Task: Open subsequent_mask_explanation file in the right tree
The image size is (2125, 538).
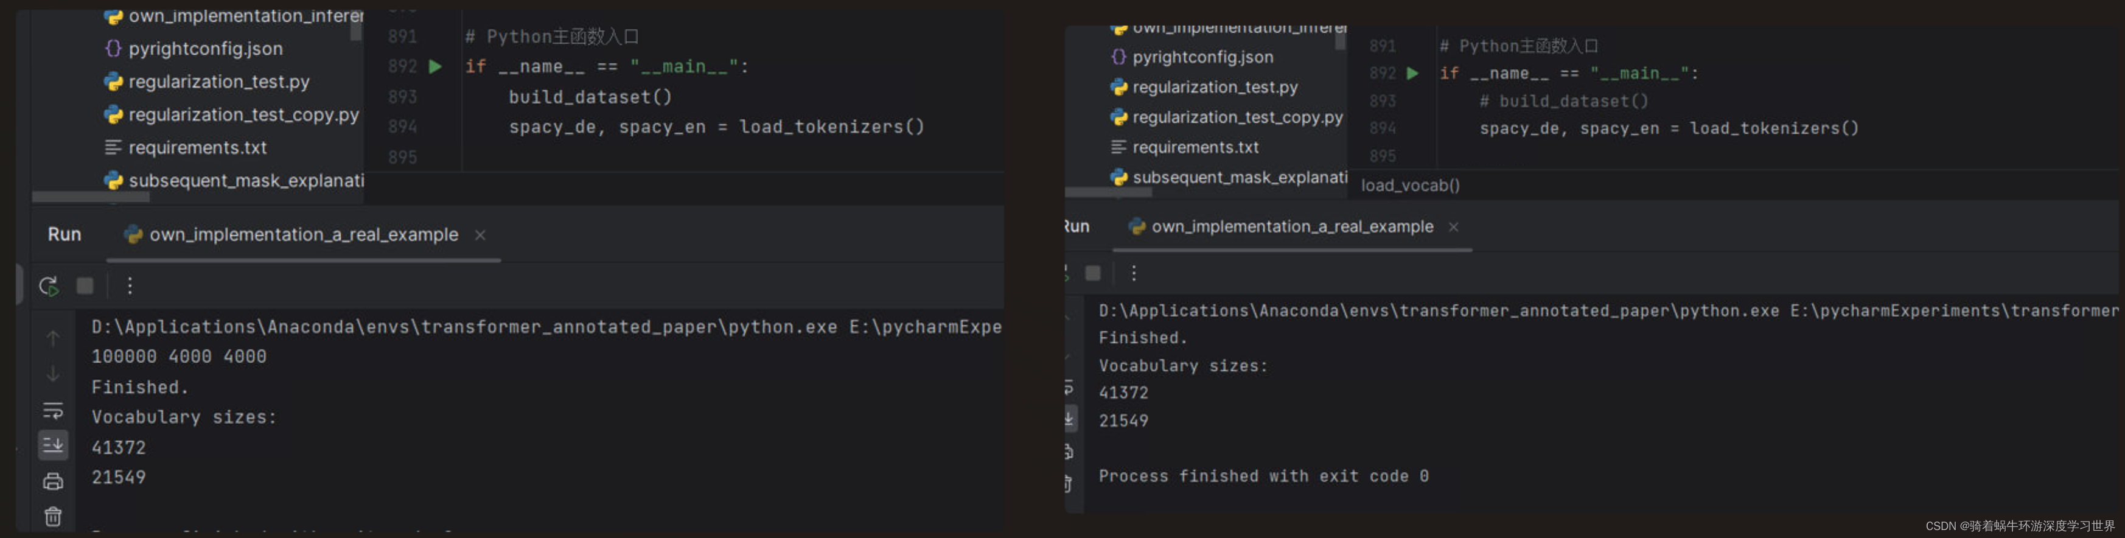Action: click(1239, 178)
